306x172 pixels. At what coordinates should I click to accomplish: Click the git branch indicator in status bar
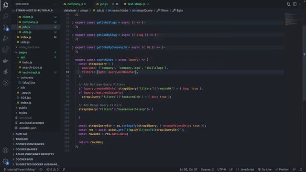[20, 170]
